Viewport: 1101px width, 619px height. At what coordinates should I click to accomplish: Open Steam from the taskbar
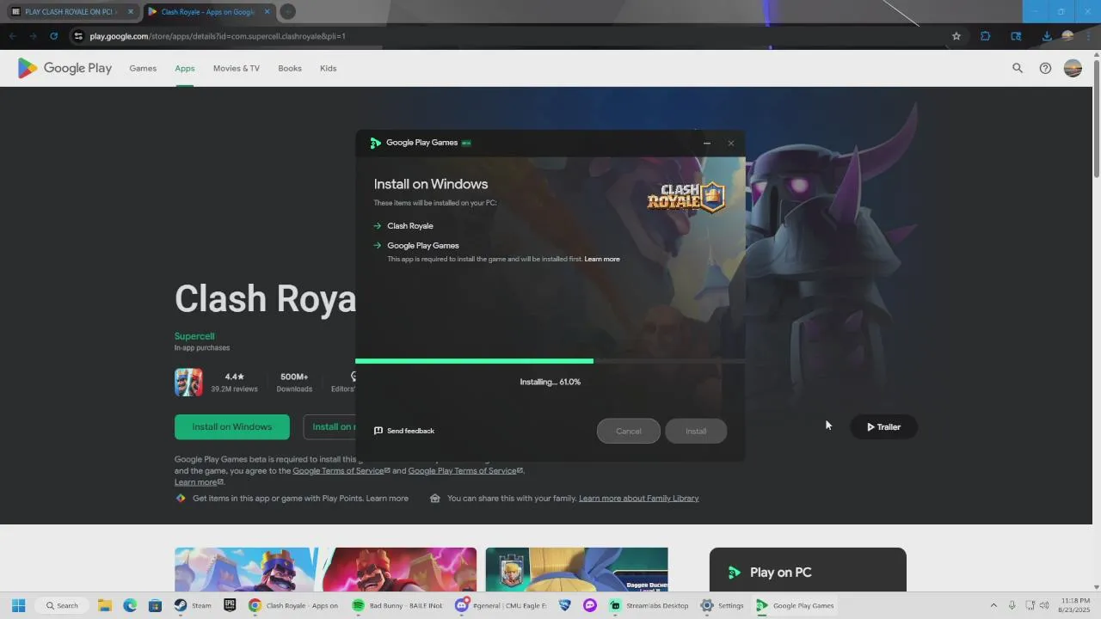[194, 605]
